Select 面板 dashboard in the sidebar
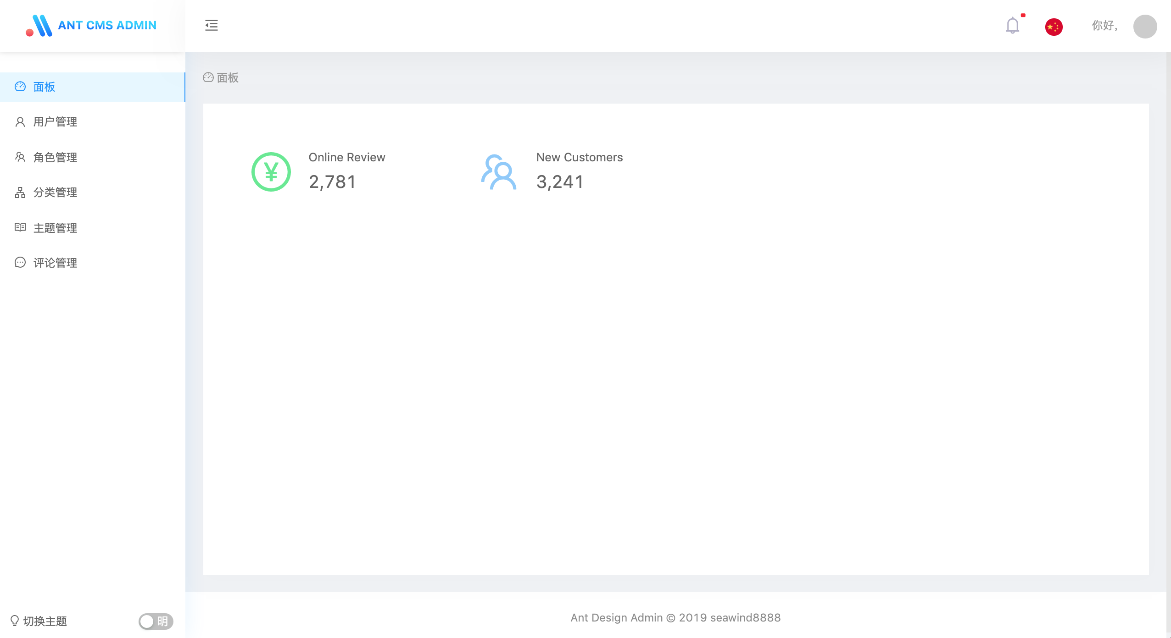1171x638 pixels. pyautogui.click(x=45, y=87)
